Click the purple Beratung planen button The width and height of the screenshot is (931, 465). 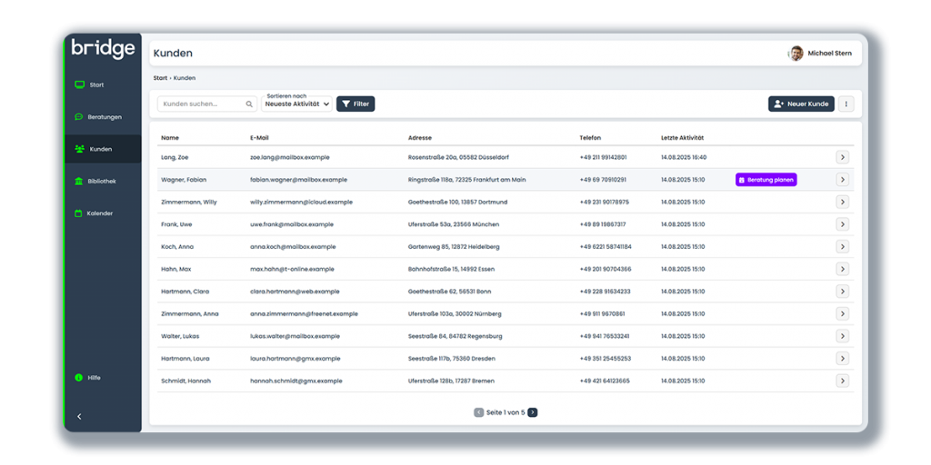[x=766, y=180]
